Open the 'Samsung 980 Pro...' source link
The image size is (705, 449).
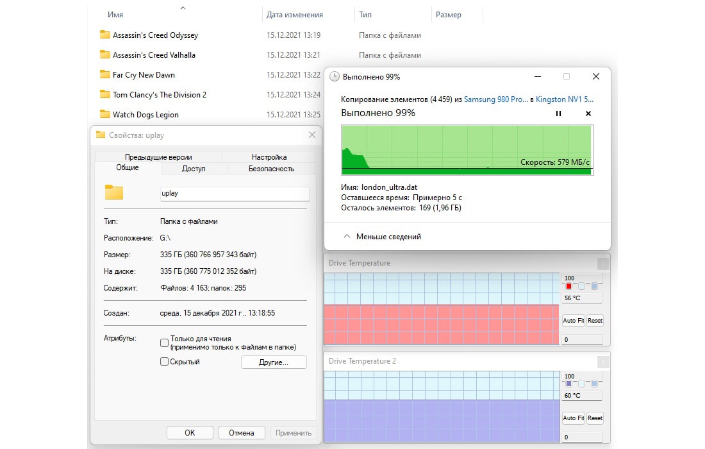tap(495, 99)
